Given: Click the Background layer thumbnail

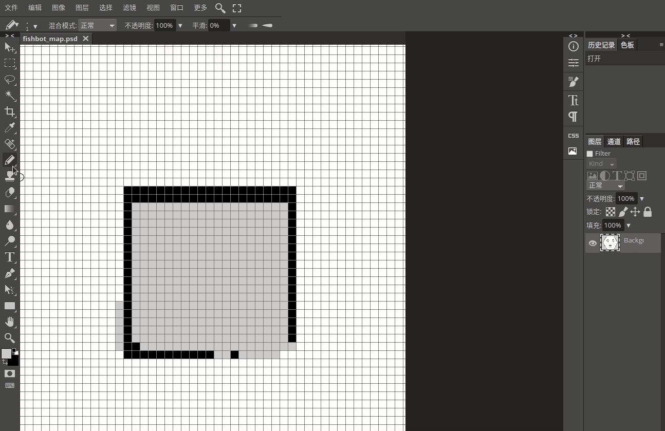Looking at the screenshot, I should point(610,242).
